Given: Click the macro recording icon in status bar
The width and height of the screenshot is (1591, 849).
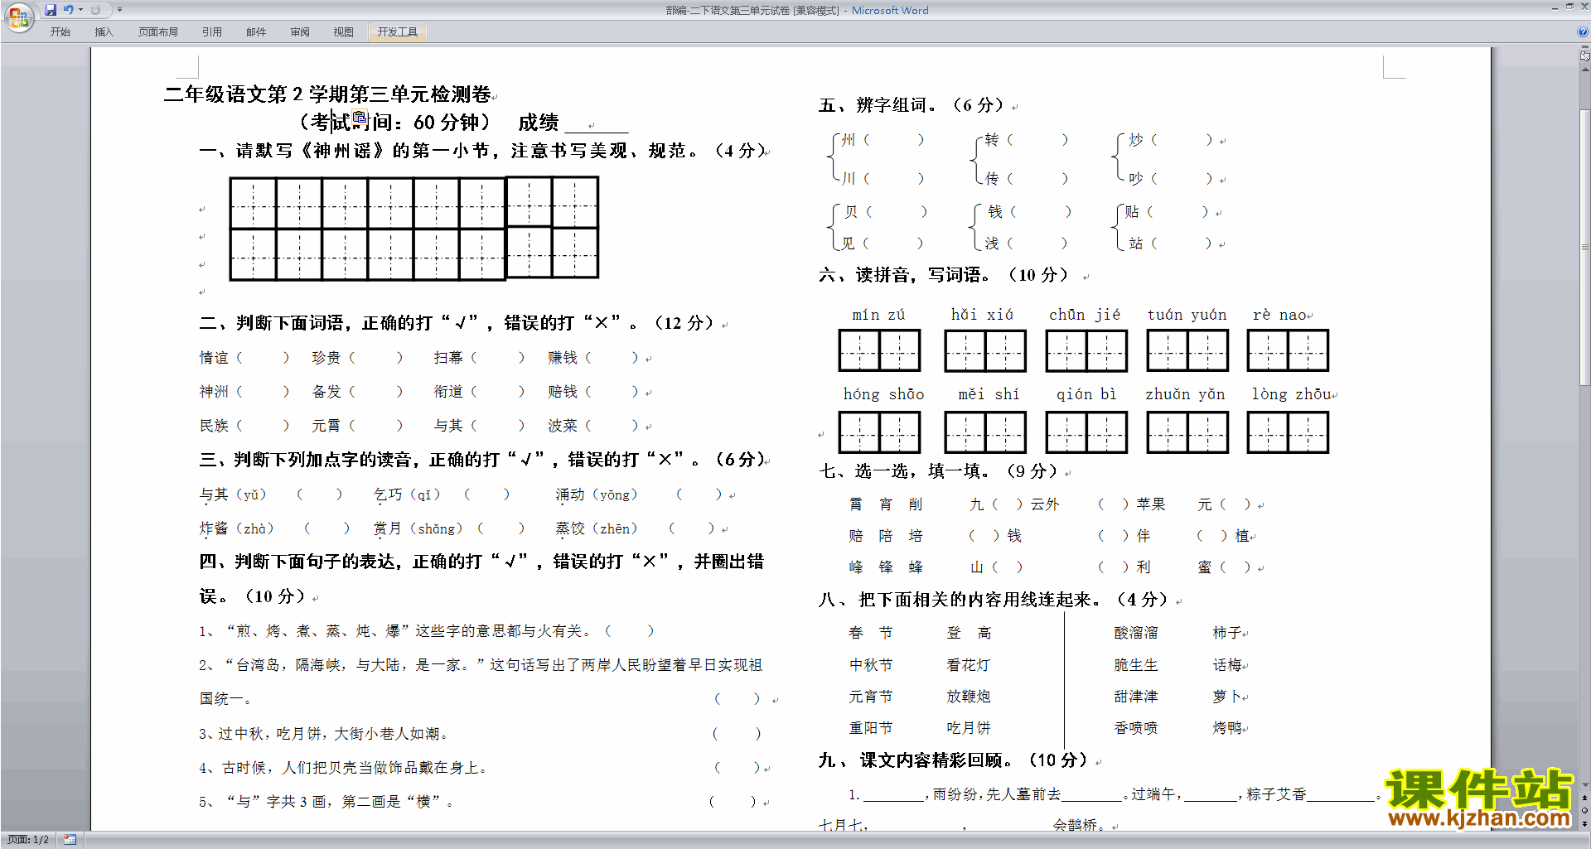Looking at the screenshot, I should click(x=70, y=840).
